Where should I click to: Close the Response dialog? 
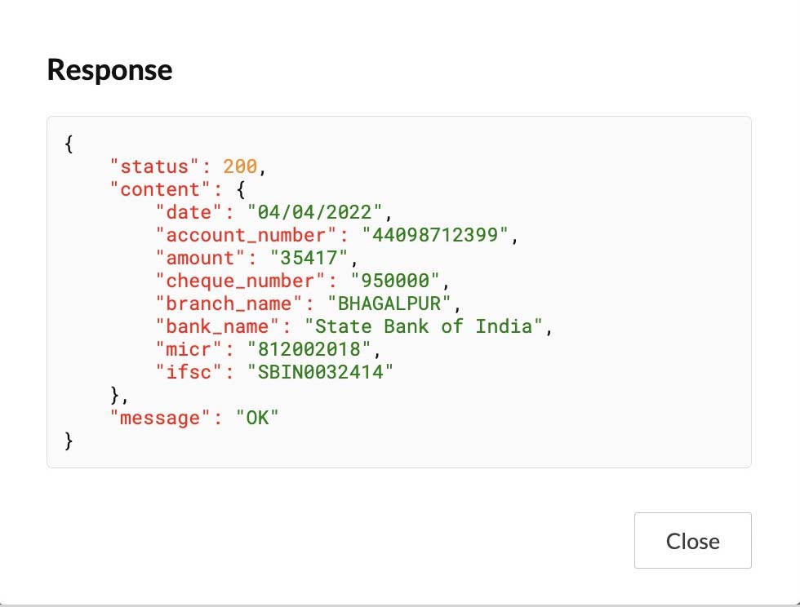[692, 540]
